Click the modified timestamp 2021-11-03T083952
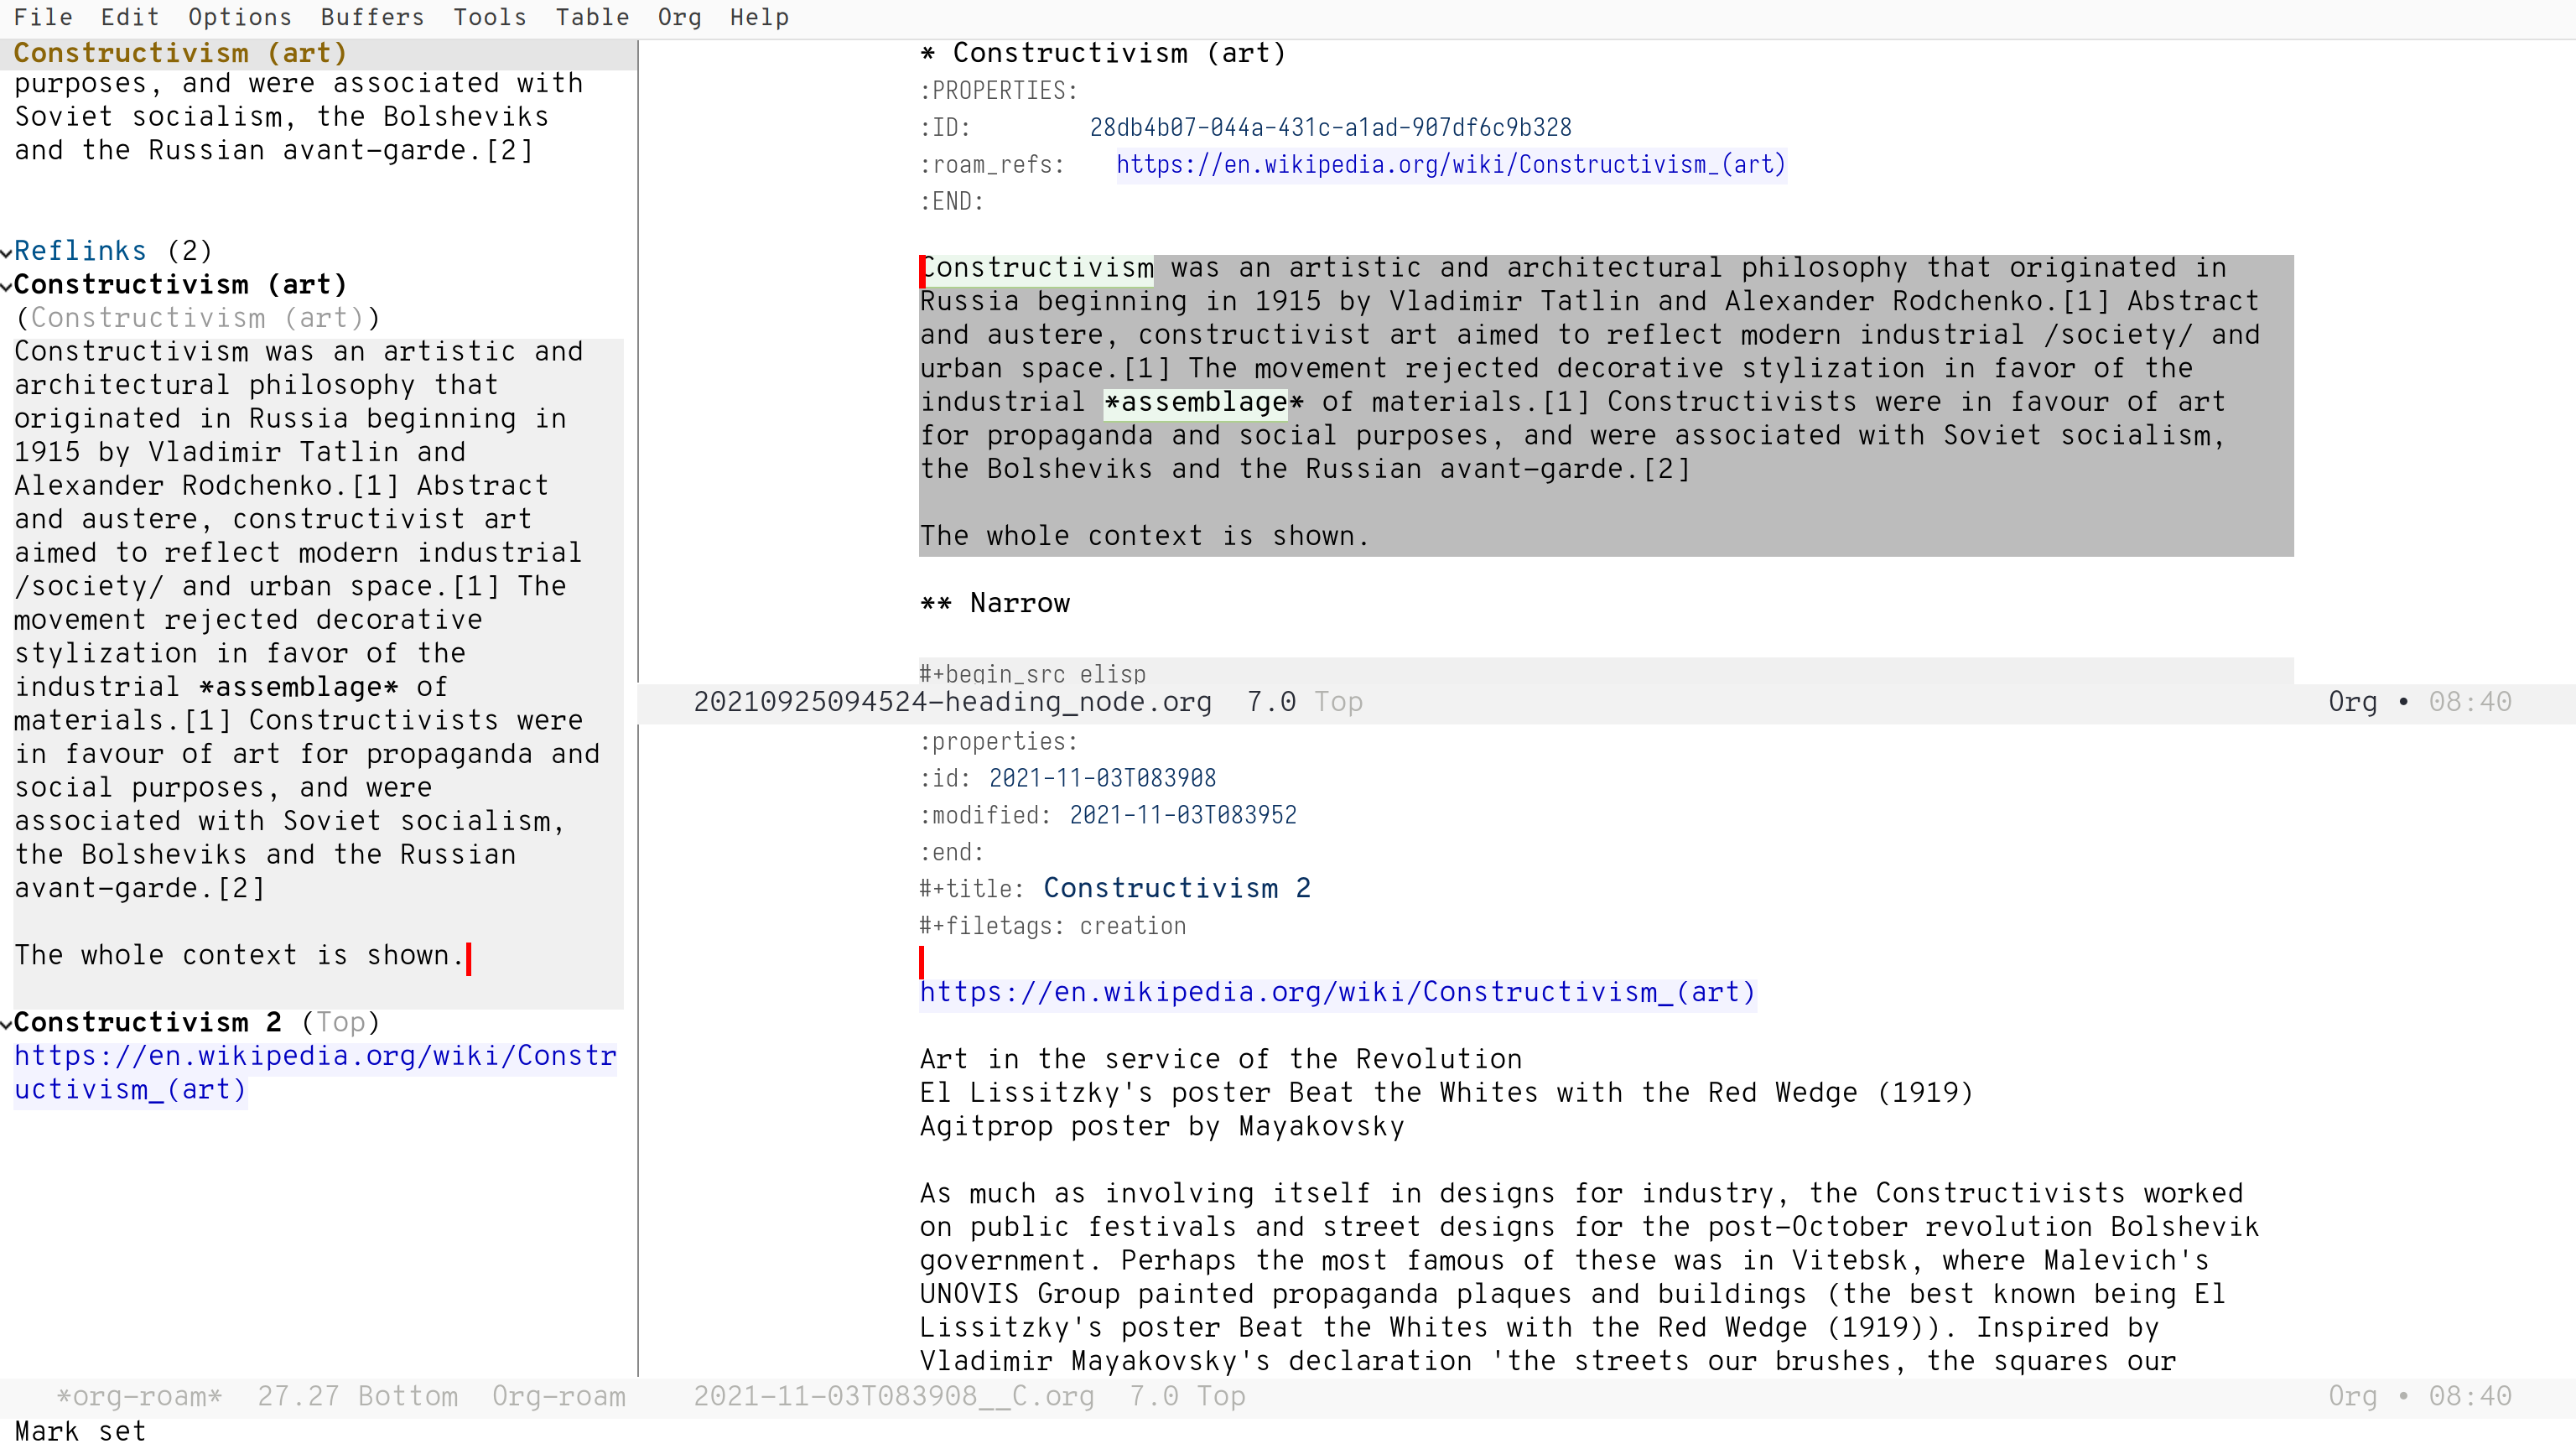Image resolution: width=2576 pixels, height=1449 pixels. [x=1182, y=815]
